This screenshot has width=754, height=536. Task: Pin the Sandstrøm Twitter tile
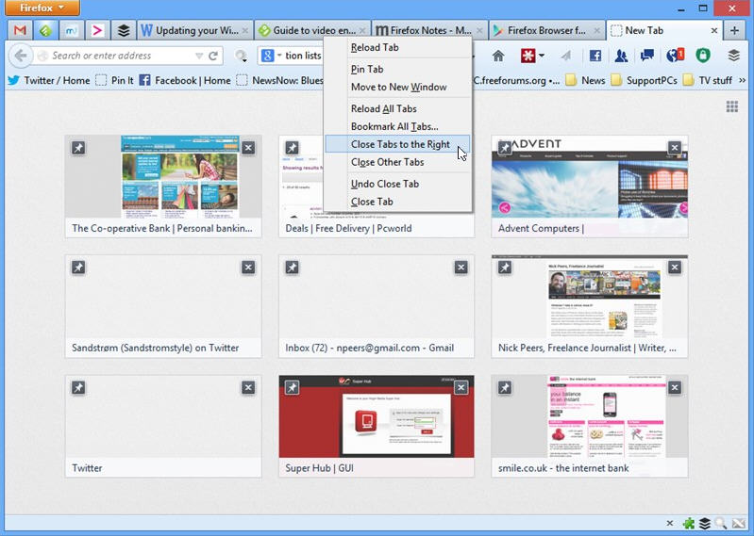78,268
